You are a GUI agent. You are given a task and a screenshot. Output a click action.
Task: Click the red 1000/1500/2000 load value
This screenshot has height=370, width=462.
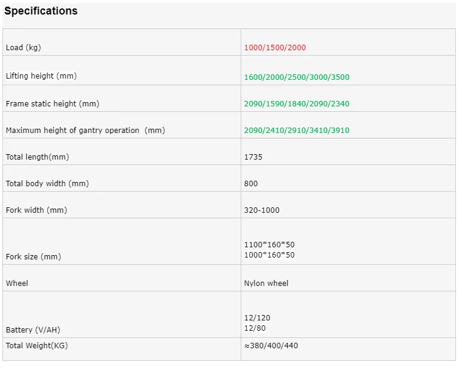coord(275,48)
